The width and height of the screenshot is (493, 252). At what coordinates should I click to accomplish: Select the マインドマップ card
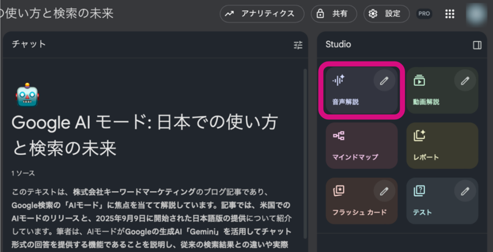(x=361, y=146)
